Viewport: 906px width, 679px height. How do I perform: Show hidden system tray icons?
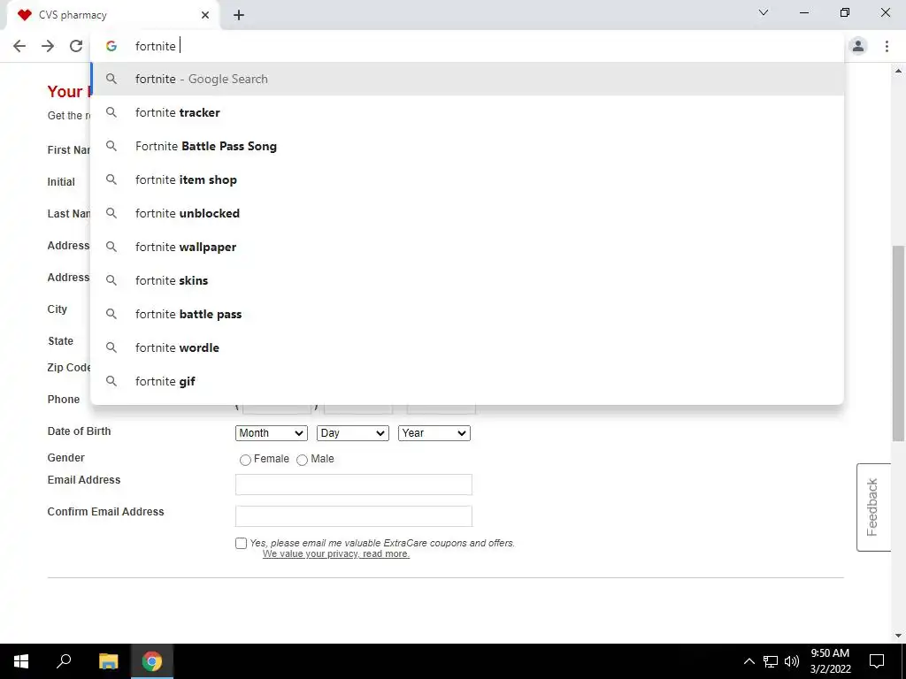[749, 661]
